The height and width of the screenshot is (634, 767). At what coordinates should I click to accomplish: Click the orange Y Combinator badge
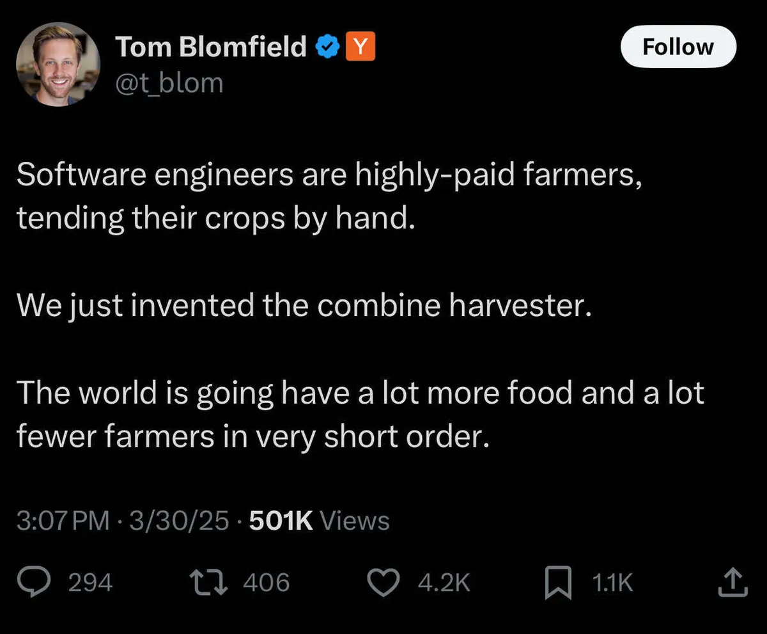coord(360,47)
